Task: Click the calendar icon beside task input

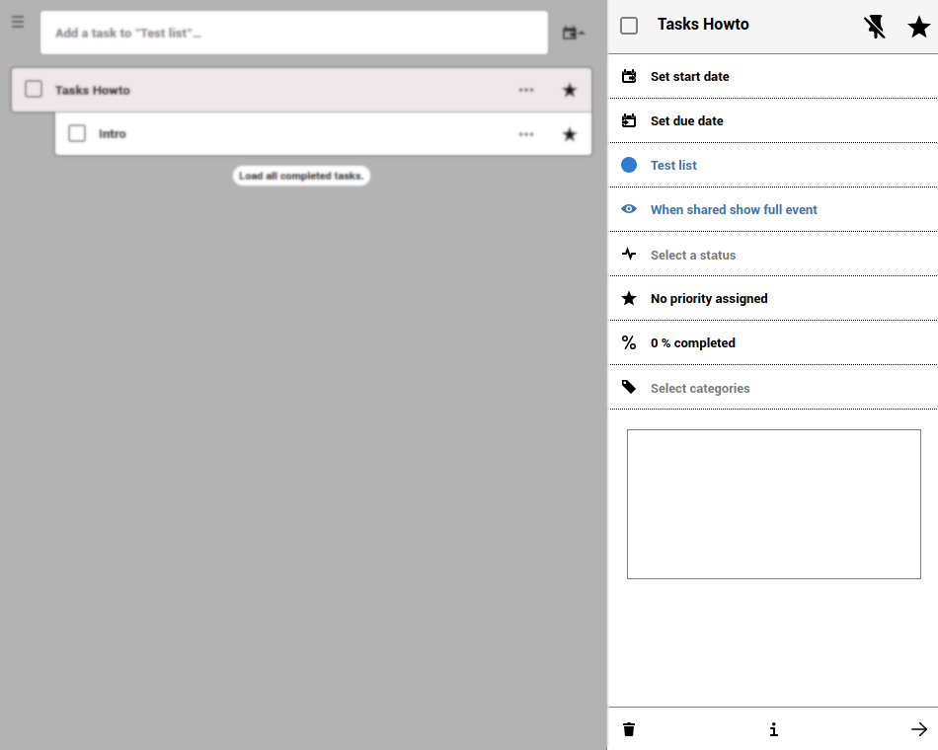Action: pos(573,33)
